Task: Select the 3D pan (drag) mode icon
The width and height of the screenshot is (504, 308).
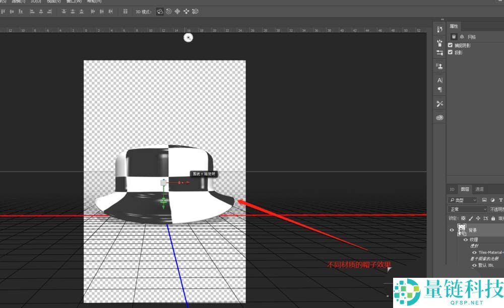Action: 177,11
